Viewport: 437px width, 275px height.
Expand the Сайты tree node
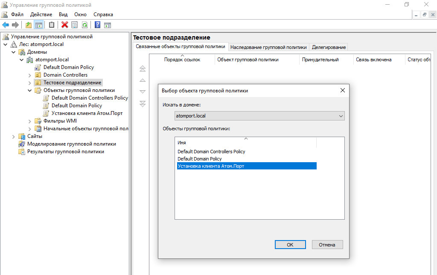(x=14, y=137)
